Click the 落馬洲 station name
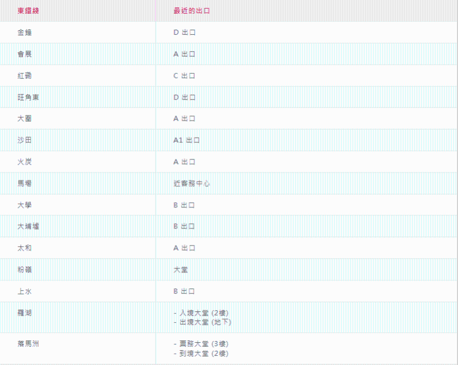Screen dimensions: 458x365 coord(28,344)
